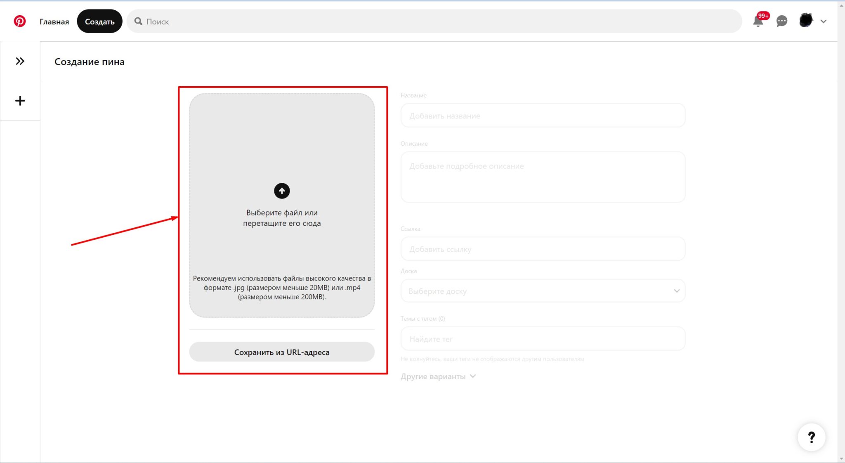Open the 'Создать' menu

[99, 21]
